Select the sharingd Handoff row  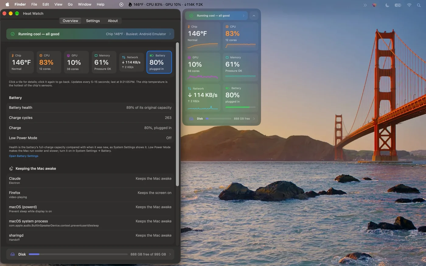90,237
